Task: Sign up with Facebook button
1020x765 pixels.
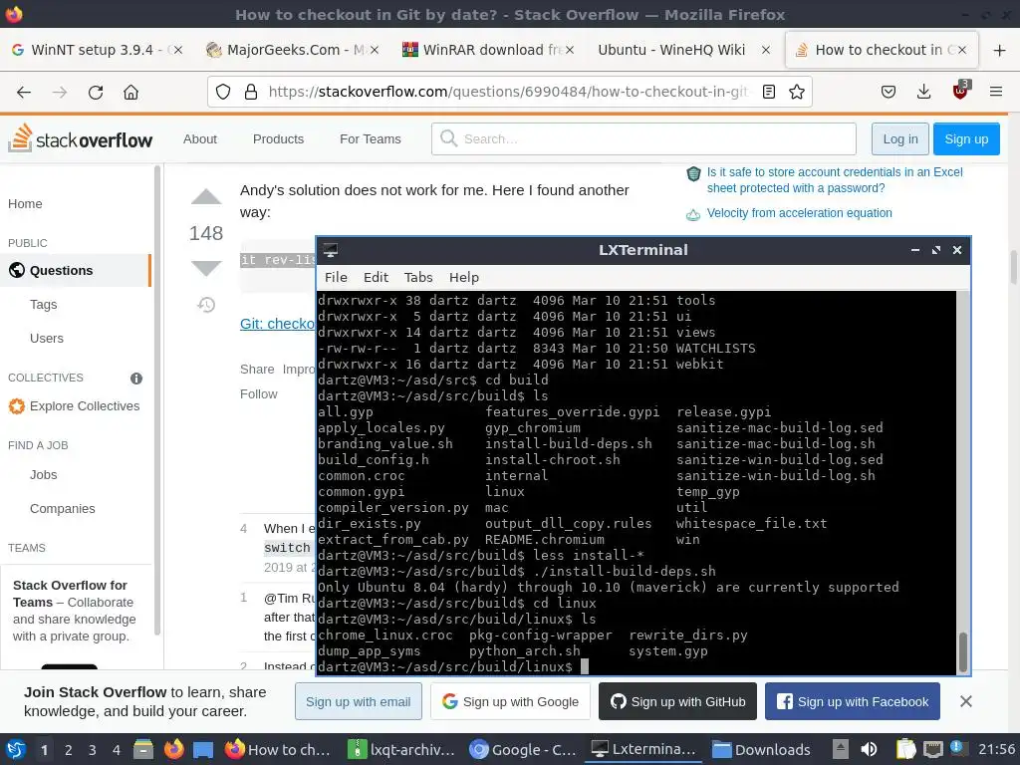Action: 853,701
